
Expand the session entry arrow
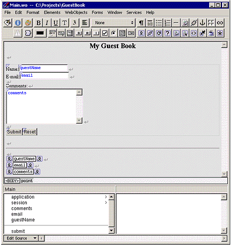(x=106, y=203)
